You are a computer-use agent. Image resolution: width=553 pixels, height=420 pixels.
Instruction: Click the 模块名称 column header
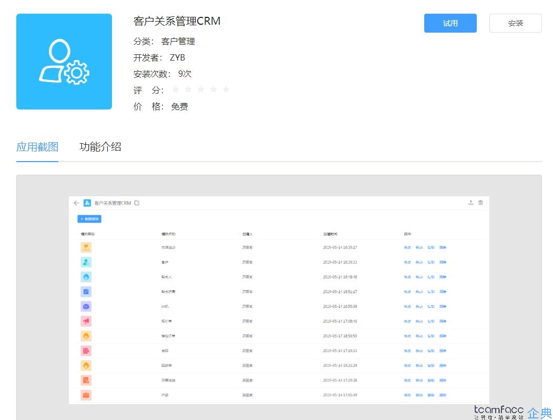tap(169, 234)
